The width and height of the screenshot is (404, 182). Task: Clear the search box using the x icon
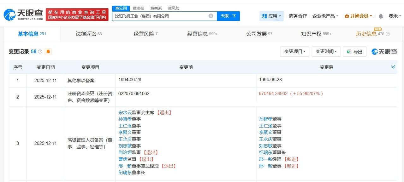point(211,16)
